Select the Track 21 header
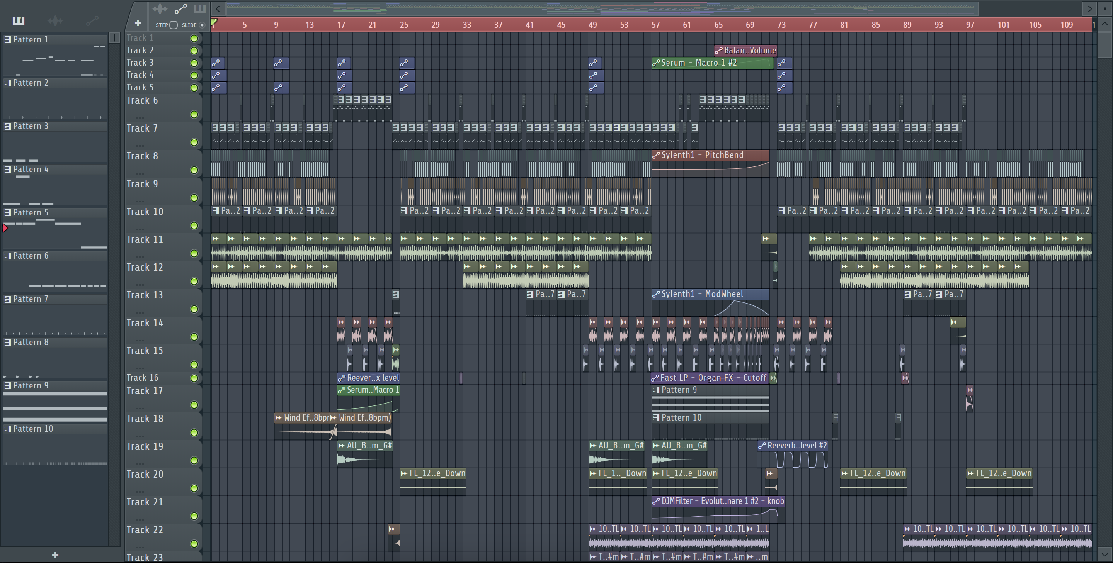This screenshot has height=563, width=1113. point(163,509)
